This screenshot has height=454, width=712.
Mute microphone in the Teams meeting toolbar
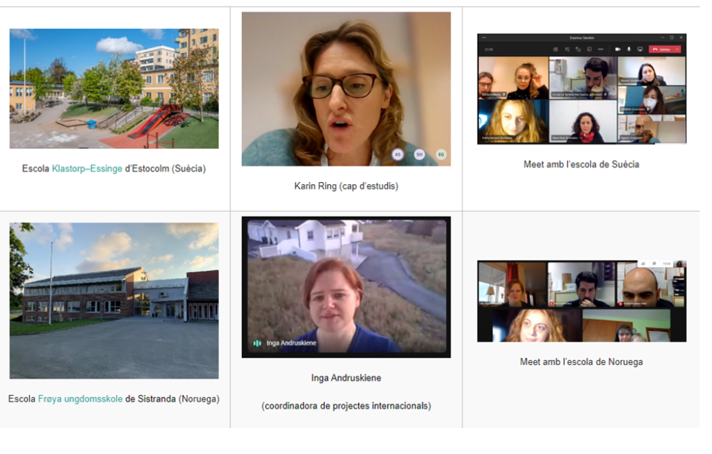629,49
